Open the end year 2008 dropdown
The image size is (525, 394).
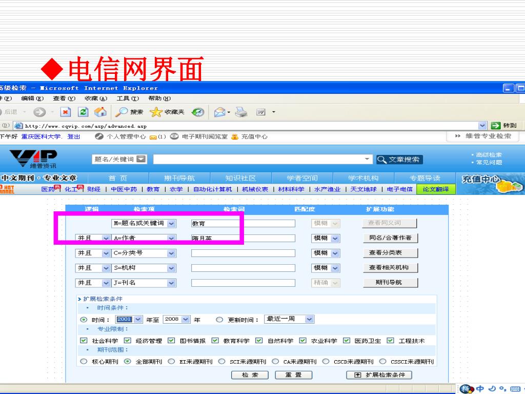tap(186, 319)
